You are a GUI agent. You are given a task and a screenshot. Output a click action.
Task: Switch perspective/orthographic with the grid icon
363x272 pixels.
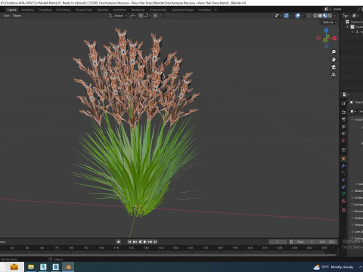click(334, 75)
